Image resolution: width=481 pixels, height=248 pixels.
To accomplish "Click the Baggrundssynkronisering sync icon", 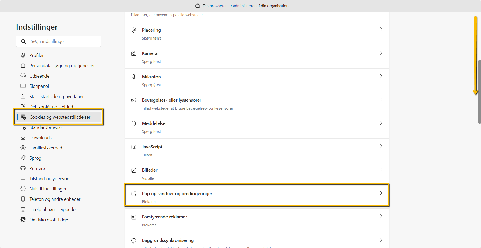I will pos(134,240).
